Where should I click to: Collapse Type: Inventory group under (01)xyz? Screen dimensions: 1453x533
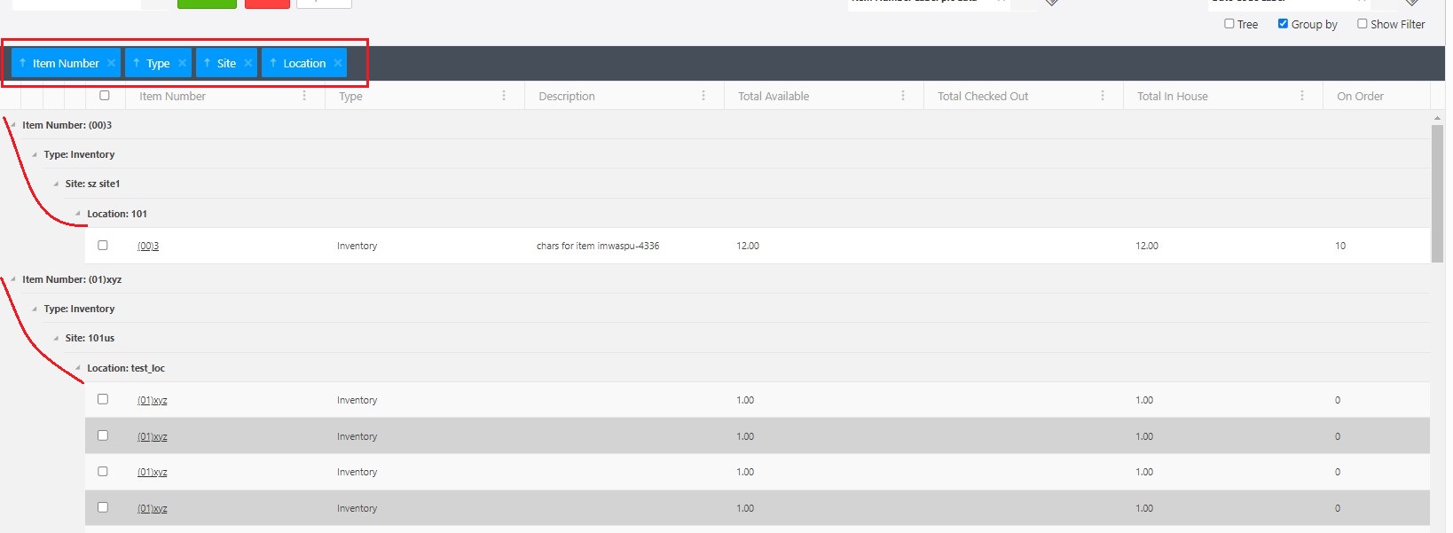pyautogui.click(x=35, y=309)
